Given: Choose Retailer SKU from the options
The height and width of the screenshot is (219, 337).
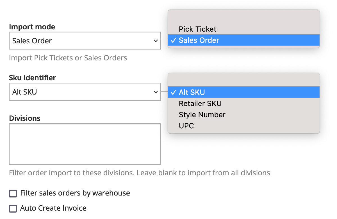Looking at the screenshot, I should tap(200, 103).
